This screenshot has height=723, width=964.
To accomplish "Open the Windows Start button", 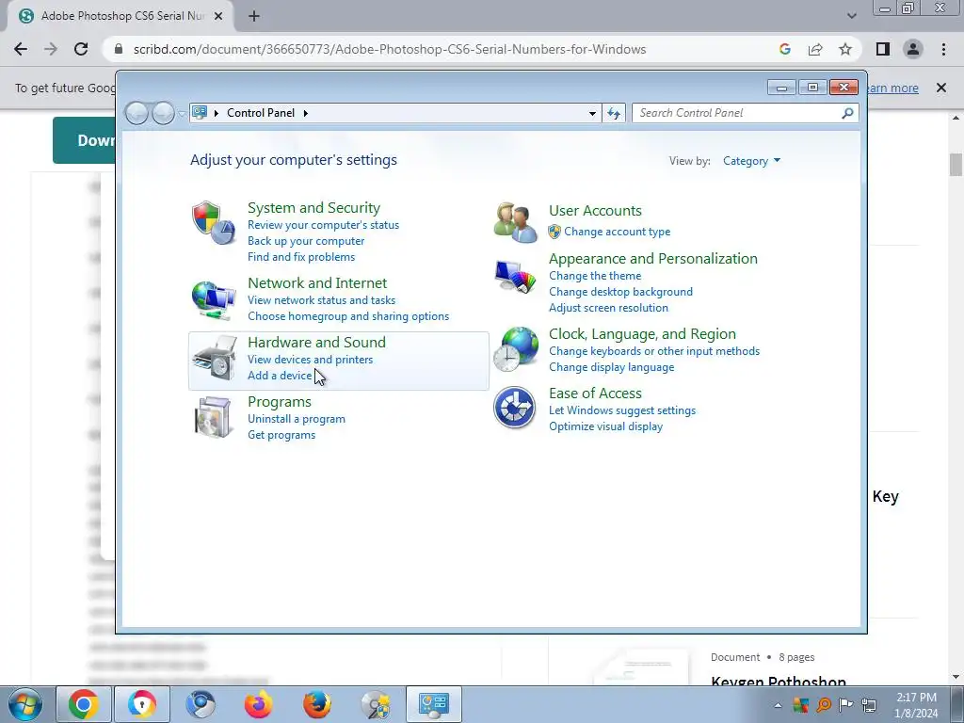I will click(x=25, y=704).
